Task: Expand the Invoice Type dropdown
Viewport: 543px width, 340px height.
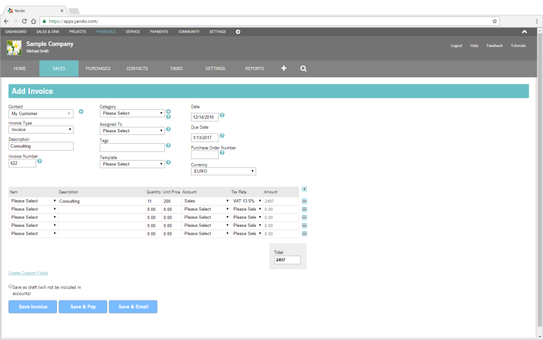Action: (41, 130)
